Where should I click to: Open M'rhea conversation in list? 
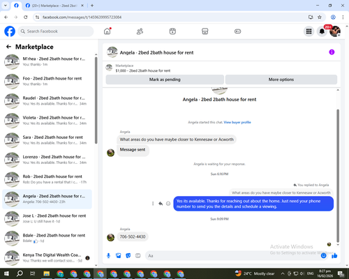pyautogui.click(x=47, y=61)
